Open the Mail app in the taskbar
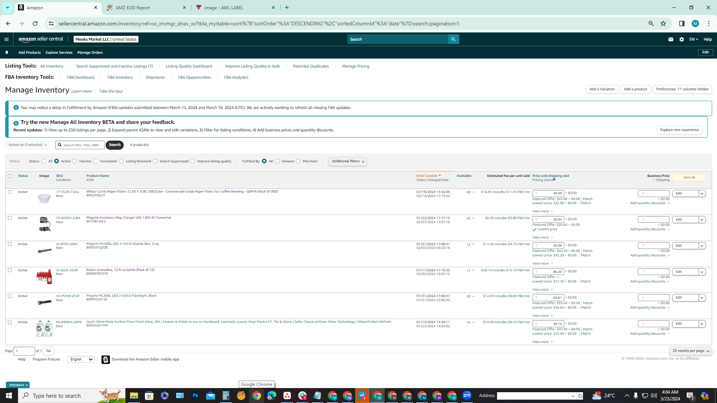The image size is (717, 403). (211, 396)
